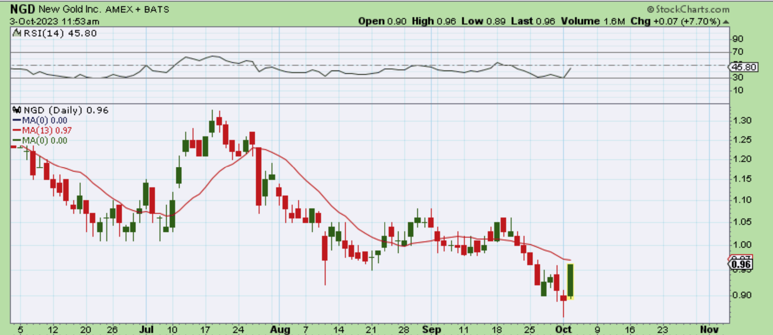The width and height of the screenshot is (773, 335).
Task: Click the RSI 70 overbought level label
Action: (x=738, y=52)
